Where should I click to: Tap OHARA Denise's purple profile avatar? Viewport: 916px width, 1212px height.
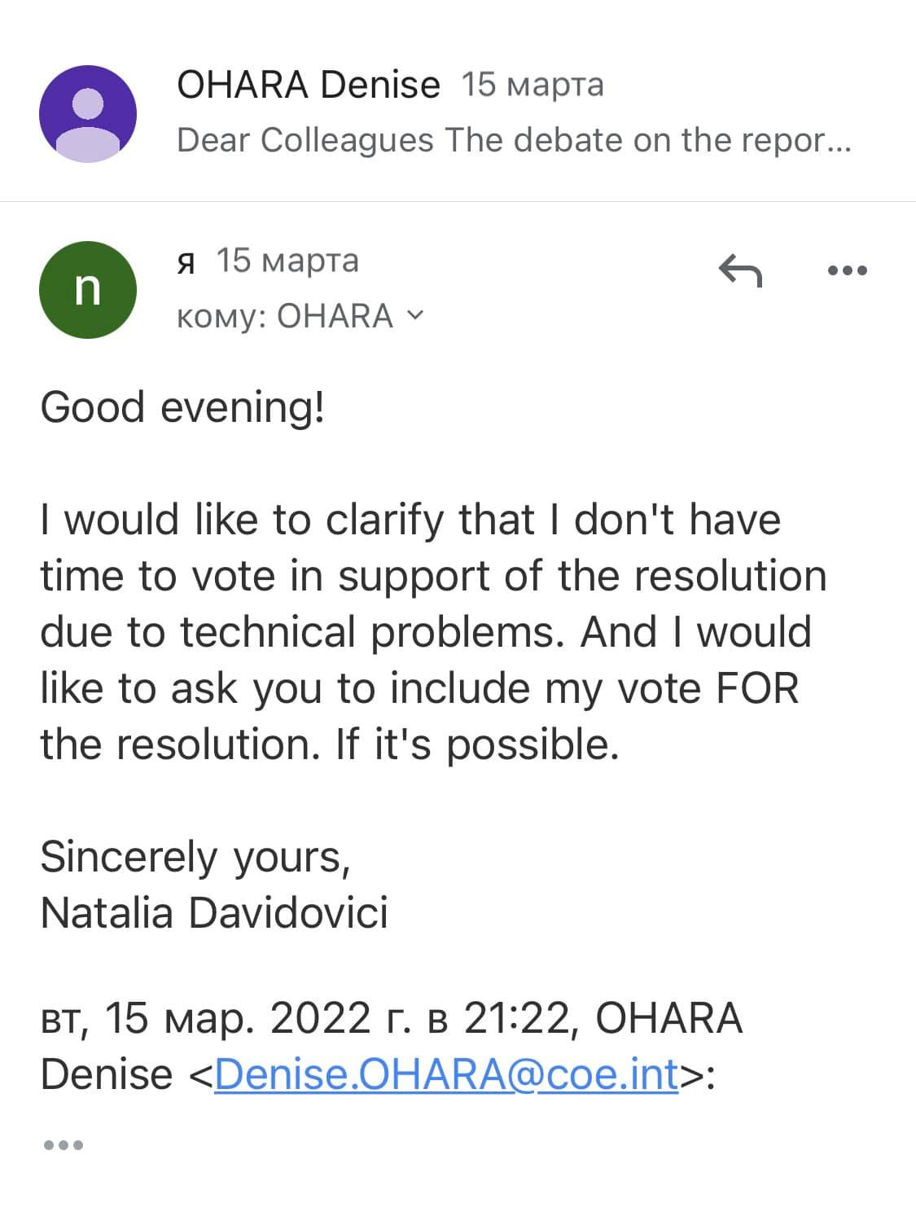coord(88,114)
